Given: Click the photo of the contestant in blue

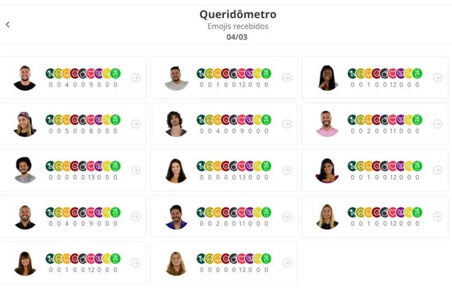Looking at the screenshot, I should [x=176, y=217].
